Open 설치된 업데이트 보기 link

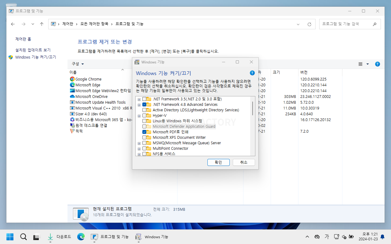pos(33,50)
